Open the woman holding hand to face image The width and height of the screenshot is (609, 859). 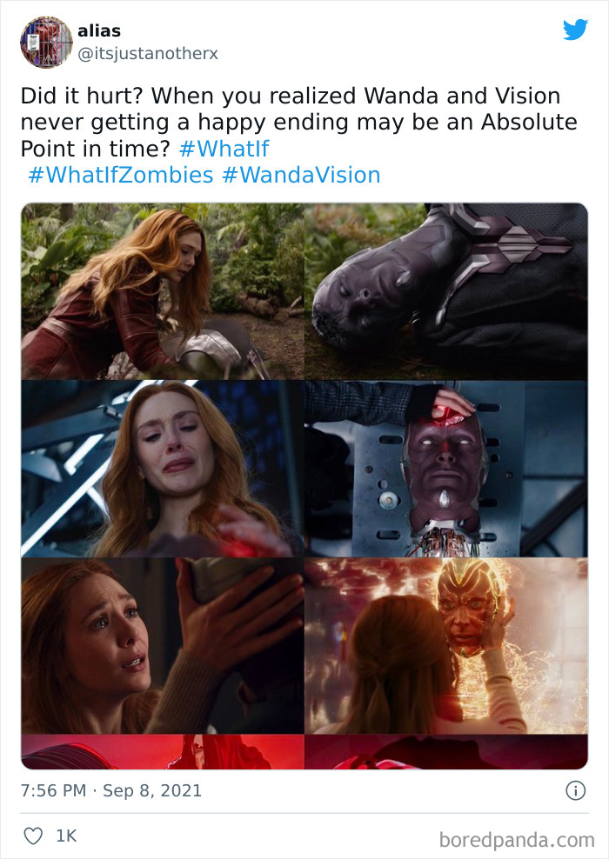[162, 646]
